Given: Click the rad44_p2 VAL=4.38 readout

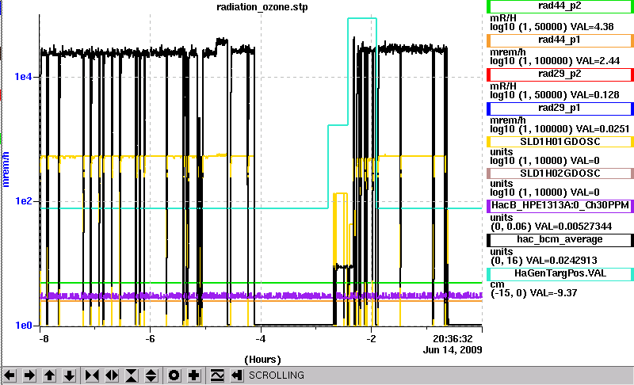Looking at the screenshot, I should click(x=592, y=27).
